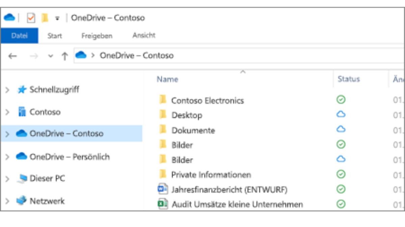Open the quick access toolbar dropdown arrow
Viewport: 405px width, 227px height.
(x=56, y=18)
